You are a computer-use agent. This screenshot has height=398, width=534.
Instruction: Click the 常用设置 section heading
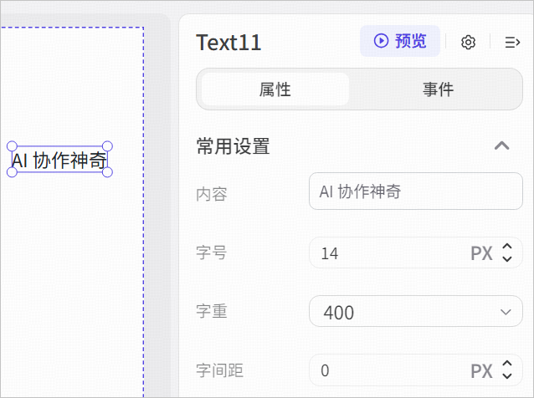pos(234,146)
